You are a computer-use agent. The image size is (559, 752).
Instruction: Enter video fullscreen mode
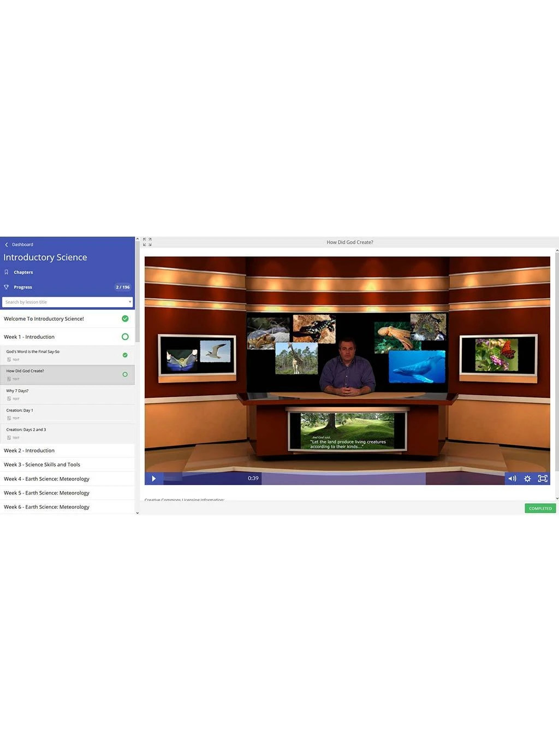[x=543, y=479]
